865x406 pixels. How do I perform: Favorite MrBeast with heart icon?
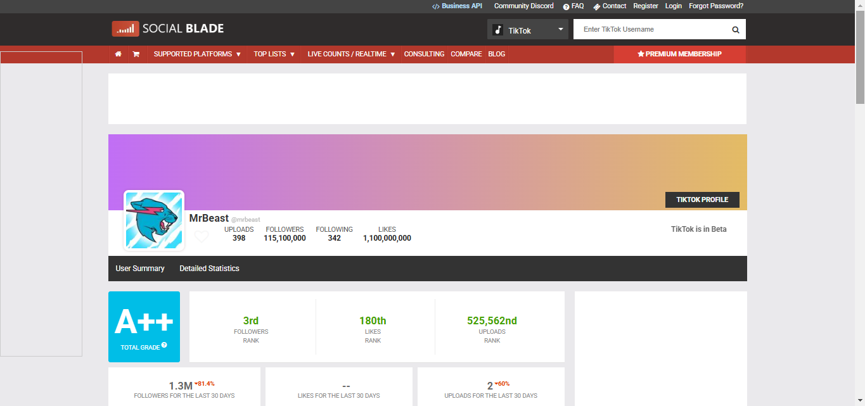(202, 237)
